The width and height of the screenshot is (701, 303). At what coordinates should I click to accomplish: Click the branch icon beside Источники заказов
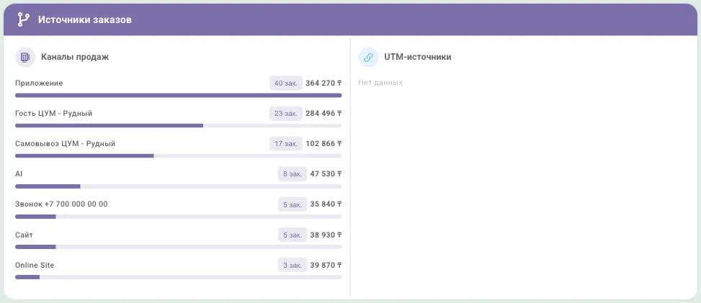coord(23,19)
